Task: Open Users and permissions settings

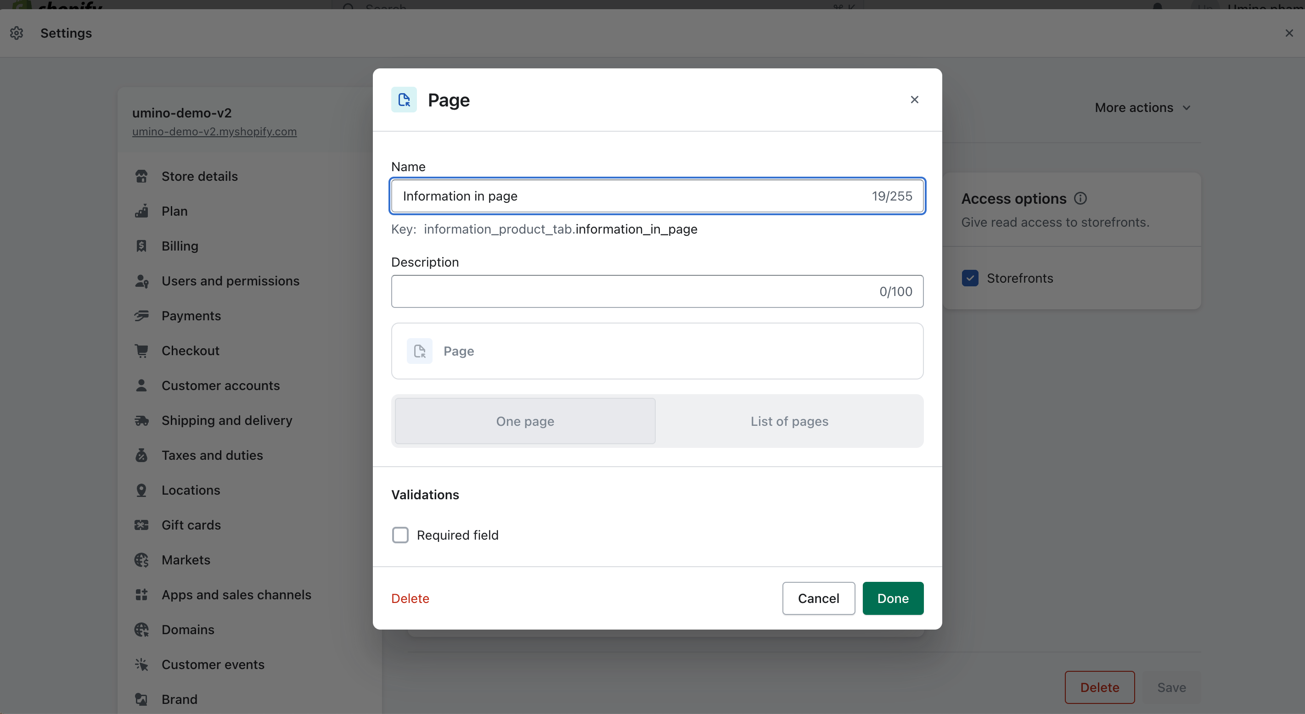Action: [230, 281]
